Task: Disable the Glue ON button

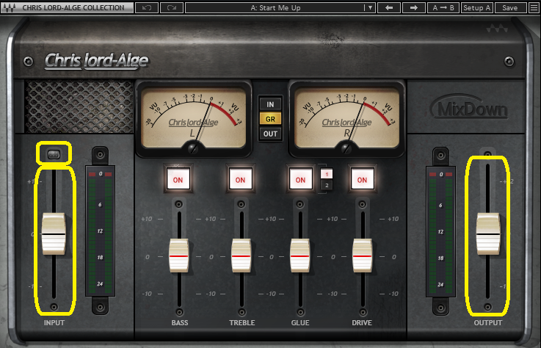Action: coord(299,178)
